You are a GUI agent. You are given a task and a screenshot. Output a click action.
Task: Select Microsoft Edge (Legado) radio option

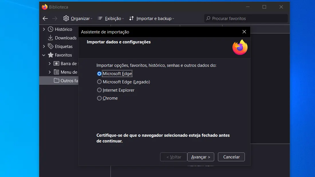[99, 82]
